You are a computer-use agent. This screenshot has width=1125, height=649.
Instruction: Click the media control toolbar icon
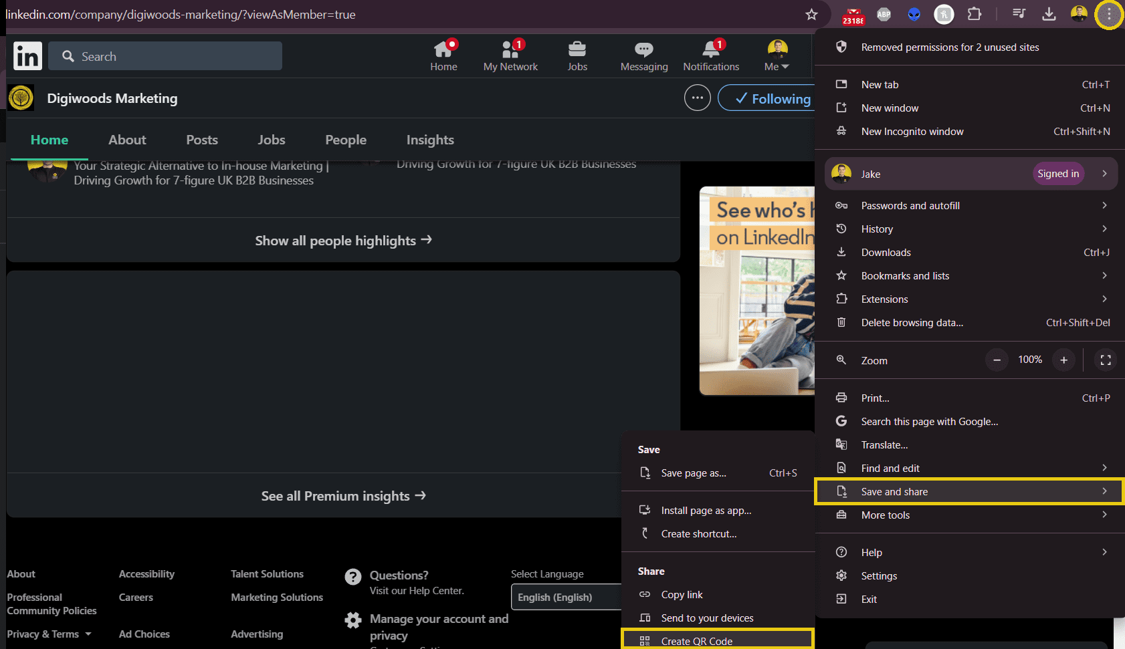point(1019,13)
